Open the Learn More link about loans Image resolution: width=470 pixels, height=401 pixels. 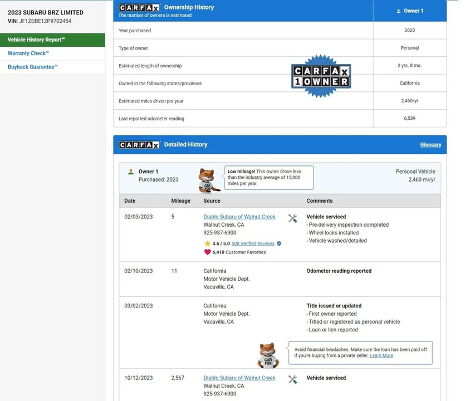[381, 355]
